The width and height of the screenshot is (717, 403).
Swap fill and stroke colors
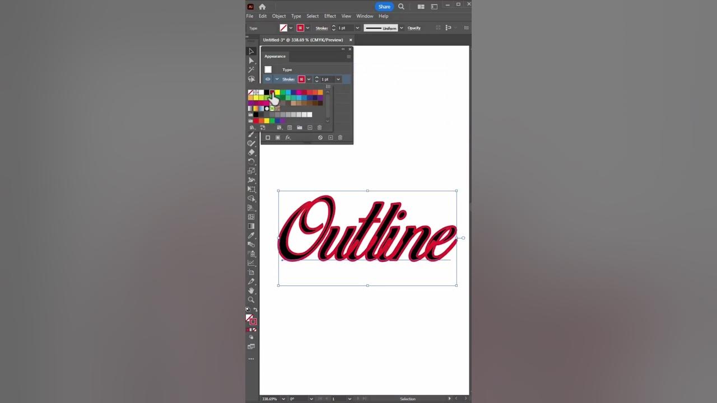pyautogui.click(x=255, y=310)
